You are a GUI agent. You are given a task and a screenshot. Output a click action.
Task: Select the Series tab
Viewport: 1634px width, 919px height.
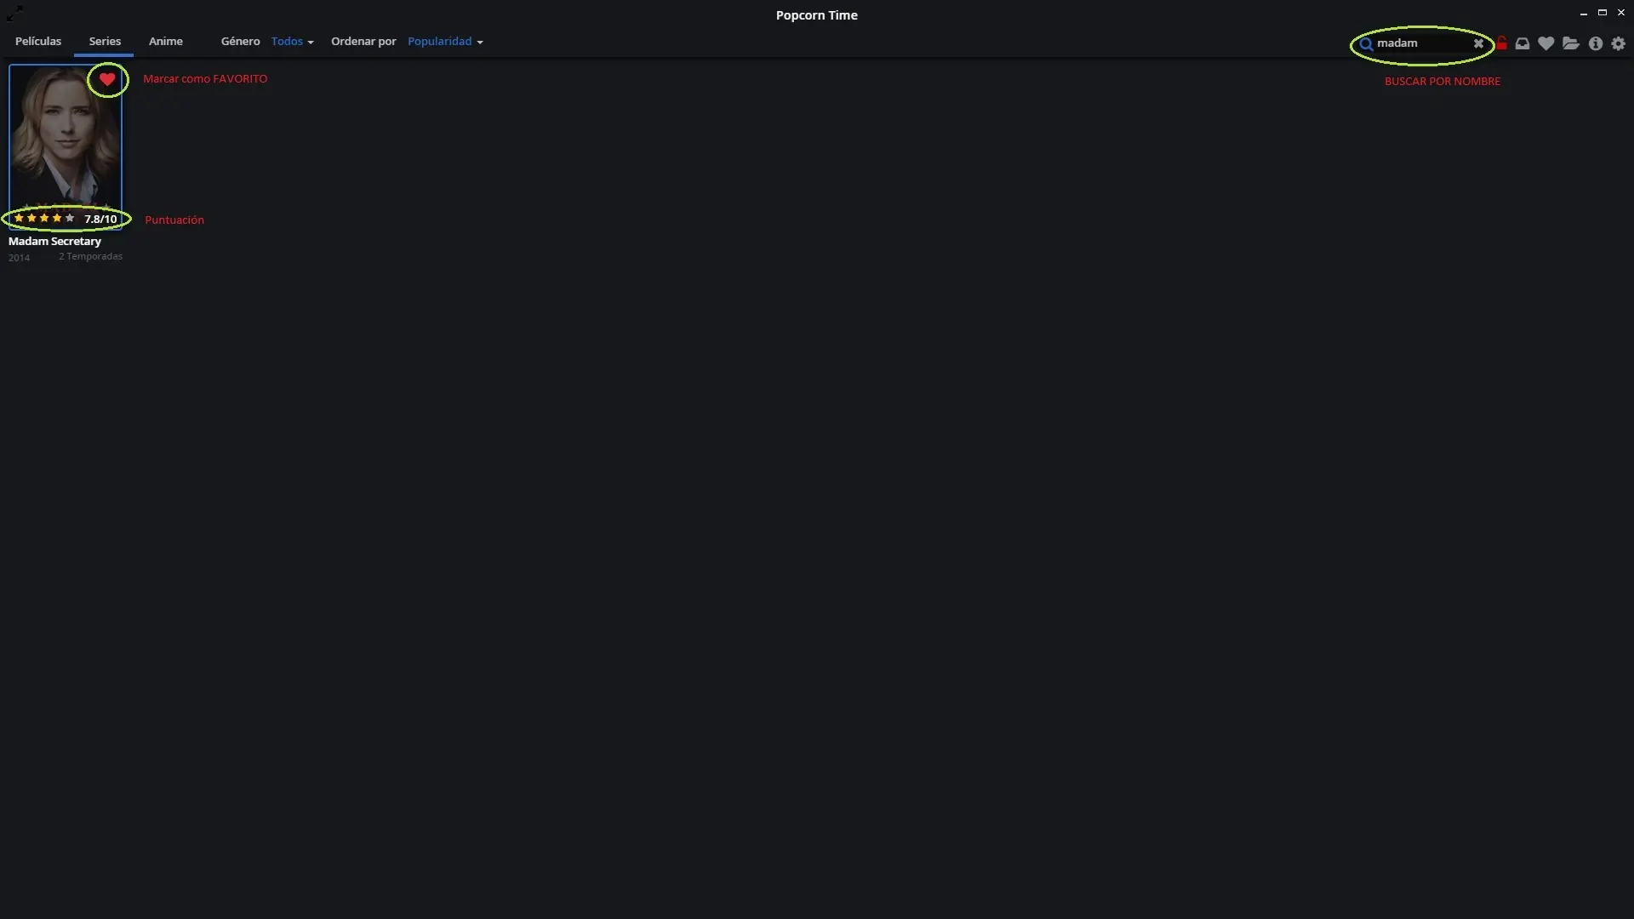[105, 42]
